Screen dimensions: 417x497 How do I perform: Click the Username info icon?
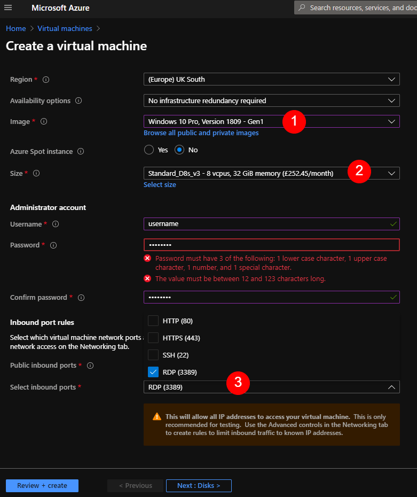[x=56, y=224]
